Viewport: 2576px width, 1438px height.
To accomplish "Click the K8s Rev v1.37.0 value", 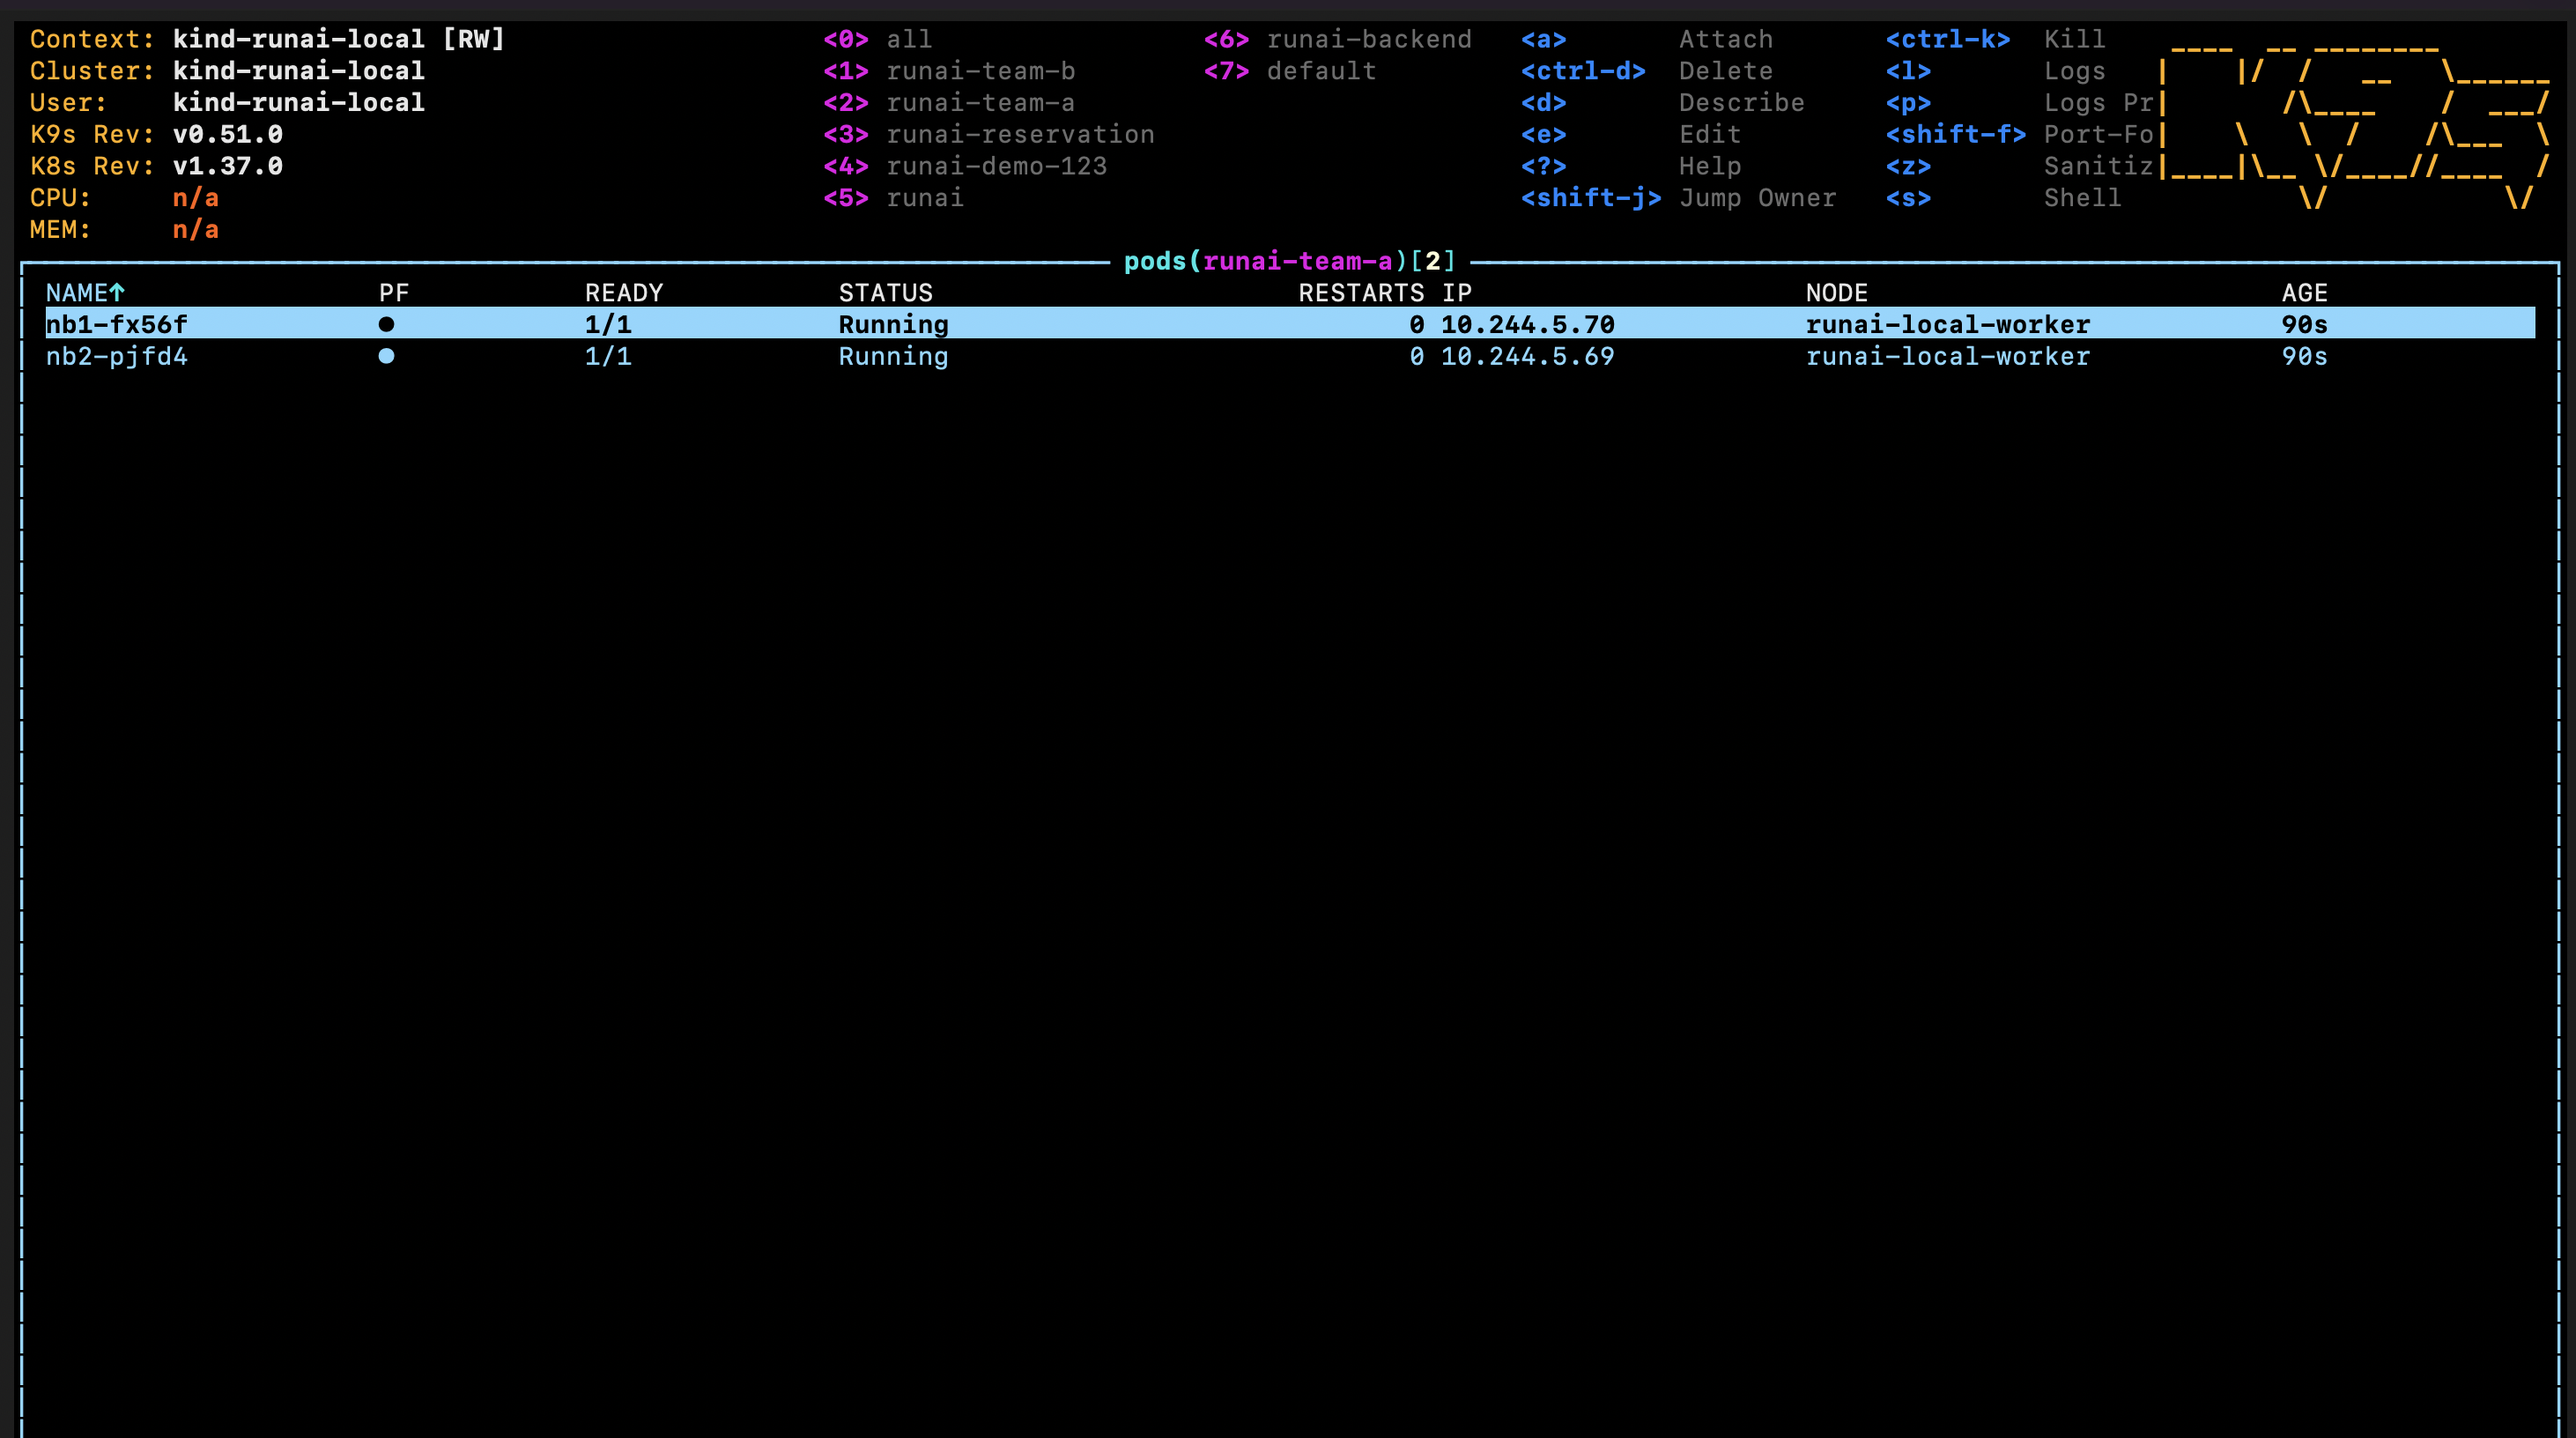I will 228,166.
